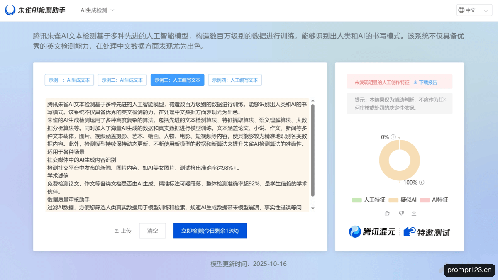
Task: Click the 朱雀AI检测助手 logo
Action: tap(35, 10)
